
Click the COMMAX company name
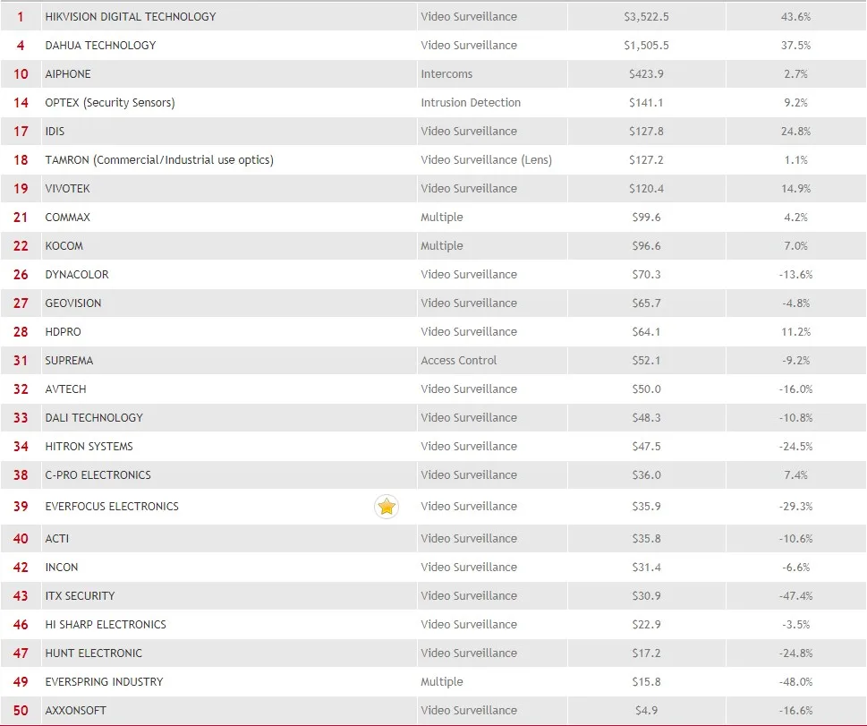67,218
